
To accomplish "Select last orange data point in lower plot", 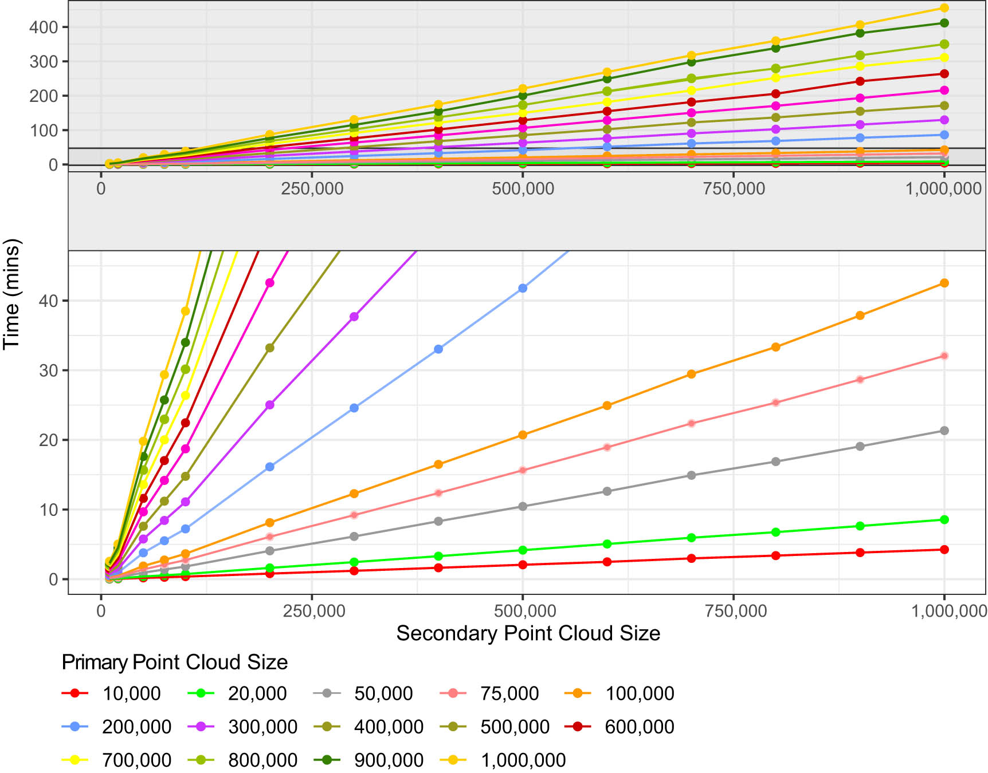I will pyautogui.click(x=944, y=283).
